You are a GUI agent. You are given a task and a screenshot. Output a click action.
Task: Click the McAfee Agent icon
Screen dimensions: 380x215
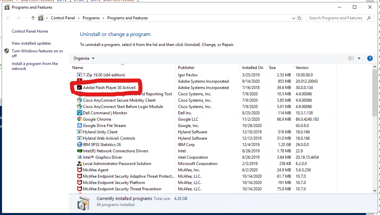[80, 170]
